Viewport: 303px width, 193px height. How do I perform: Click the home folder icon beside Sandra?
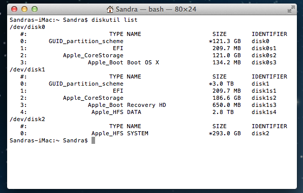point(110,9)
